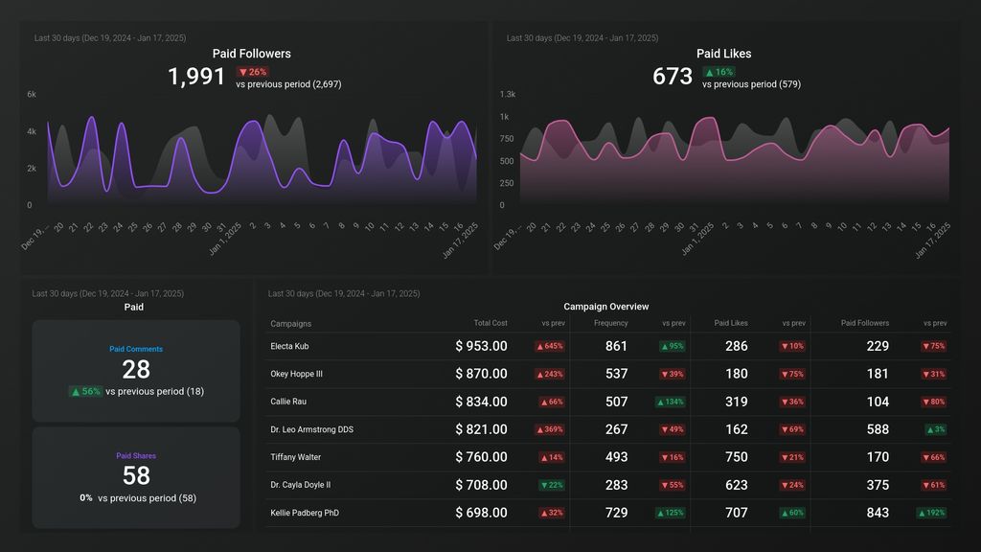Select the Dr. Cayla Doyle II campaign name
981x552 pixels.
[x=300, y=484]
